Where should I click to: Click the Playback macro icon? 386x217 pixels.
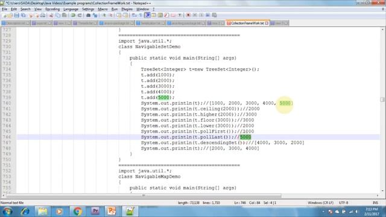click(x=201, y=15)
